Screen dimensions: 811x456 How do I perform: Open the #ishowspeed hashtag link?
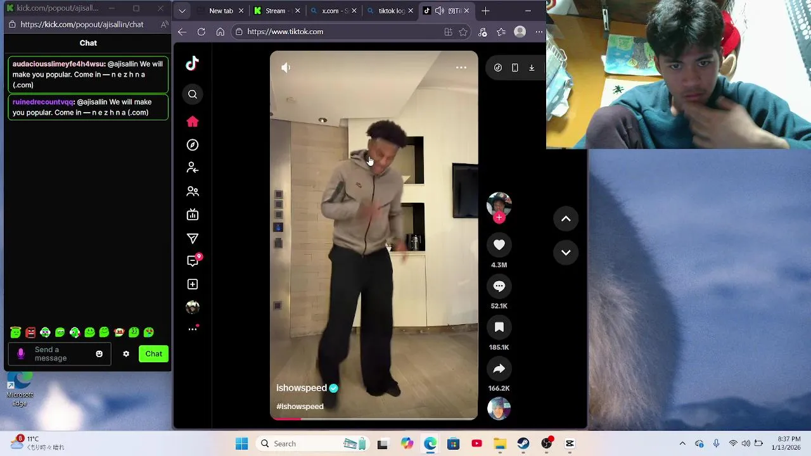(300, 407)
